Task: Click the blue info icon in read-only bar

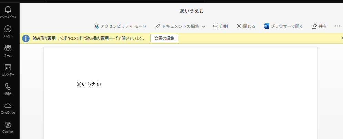Action: (26, 38)
